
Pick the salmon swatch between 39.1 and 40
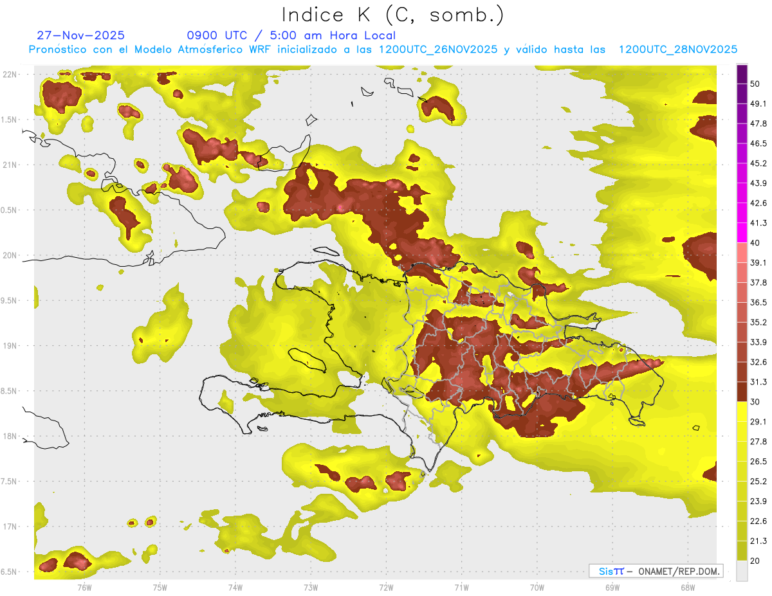coord(742,253)
